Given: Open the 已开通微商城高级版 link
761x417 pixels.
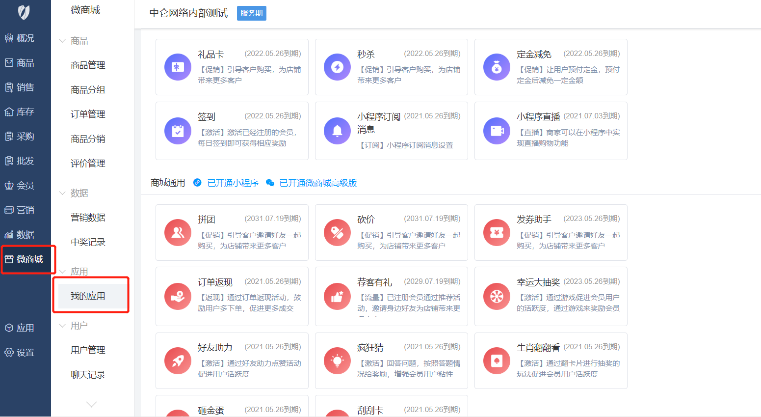Looking at the screenshot, I should pos(318,183).
